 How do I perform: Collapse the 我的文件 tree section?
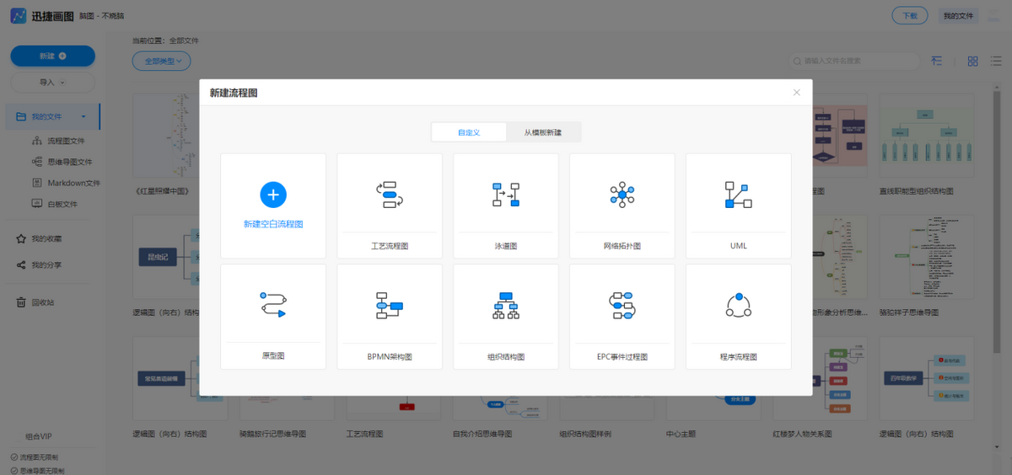point(83,116)
